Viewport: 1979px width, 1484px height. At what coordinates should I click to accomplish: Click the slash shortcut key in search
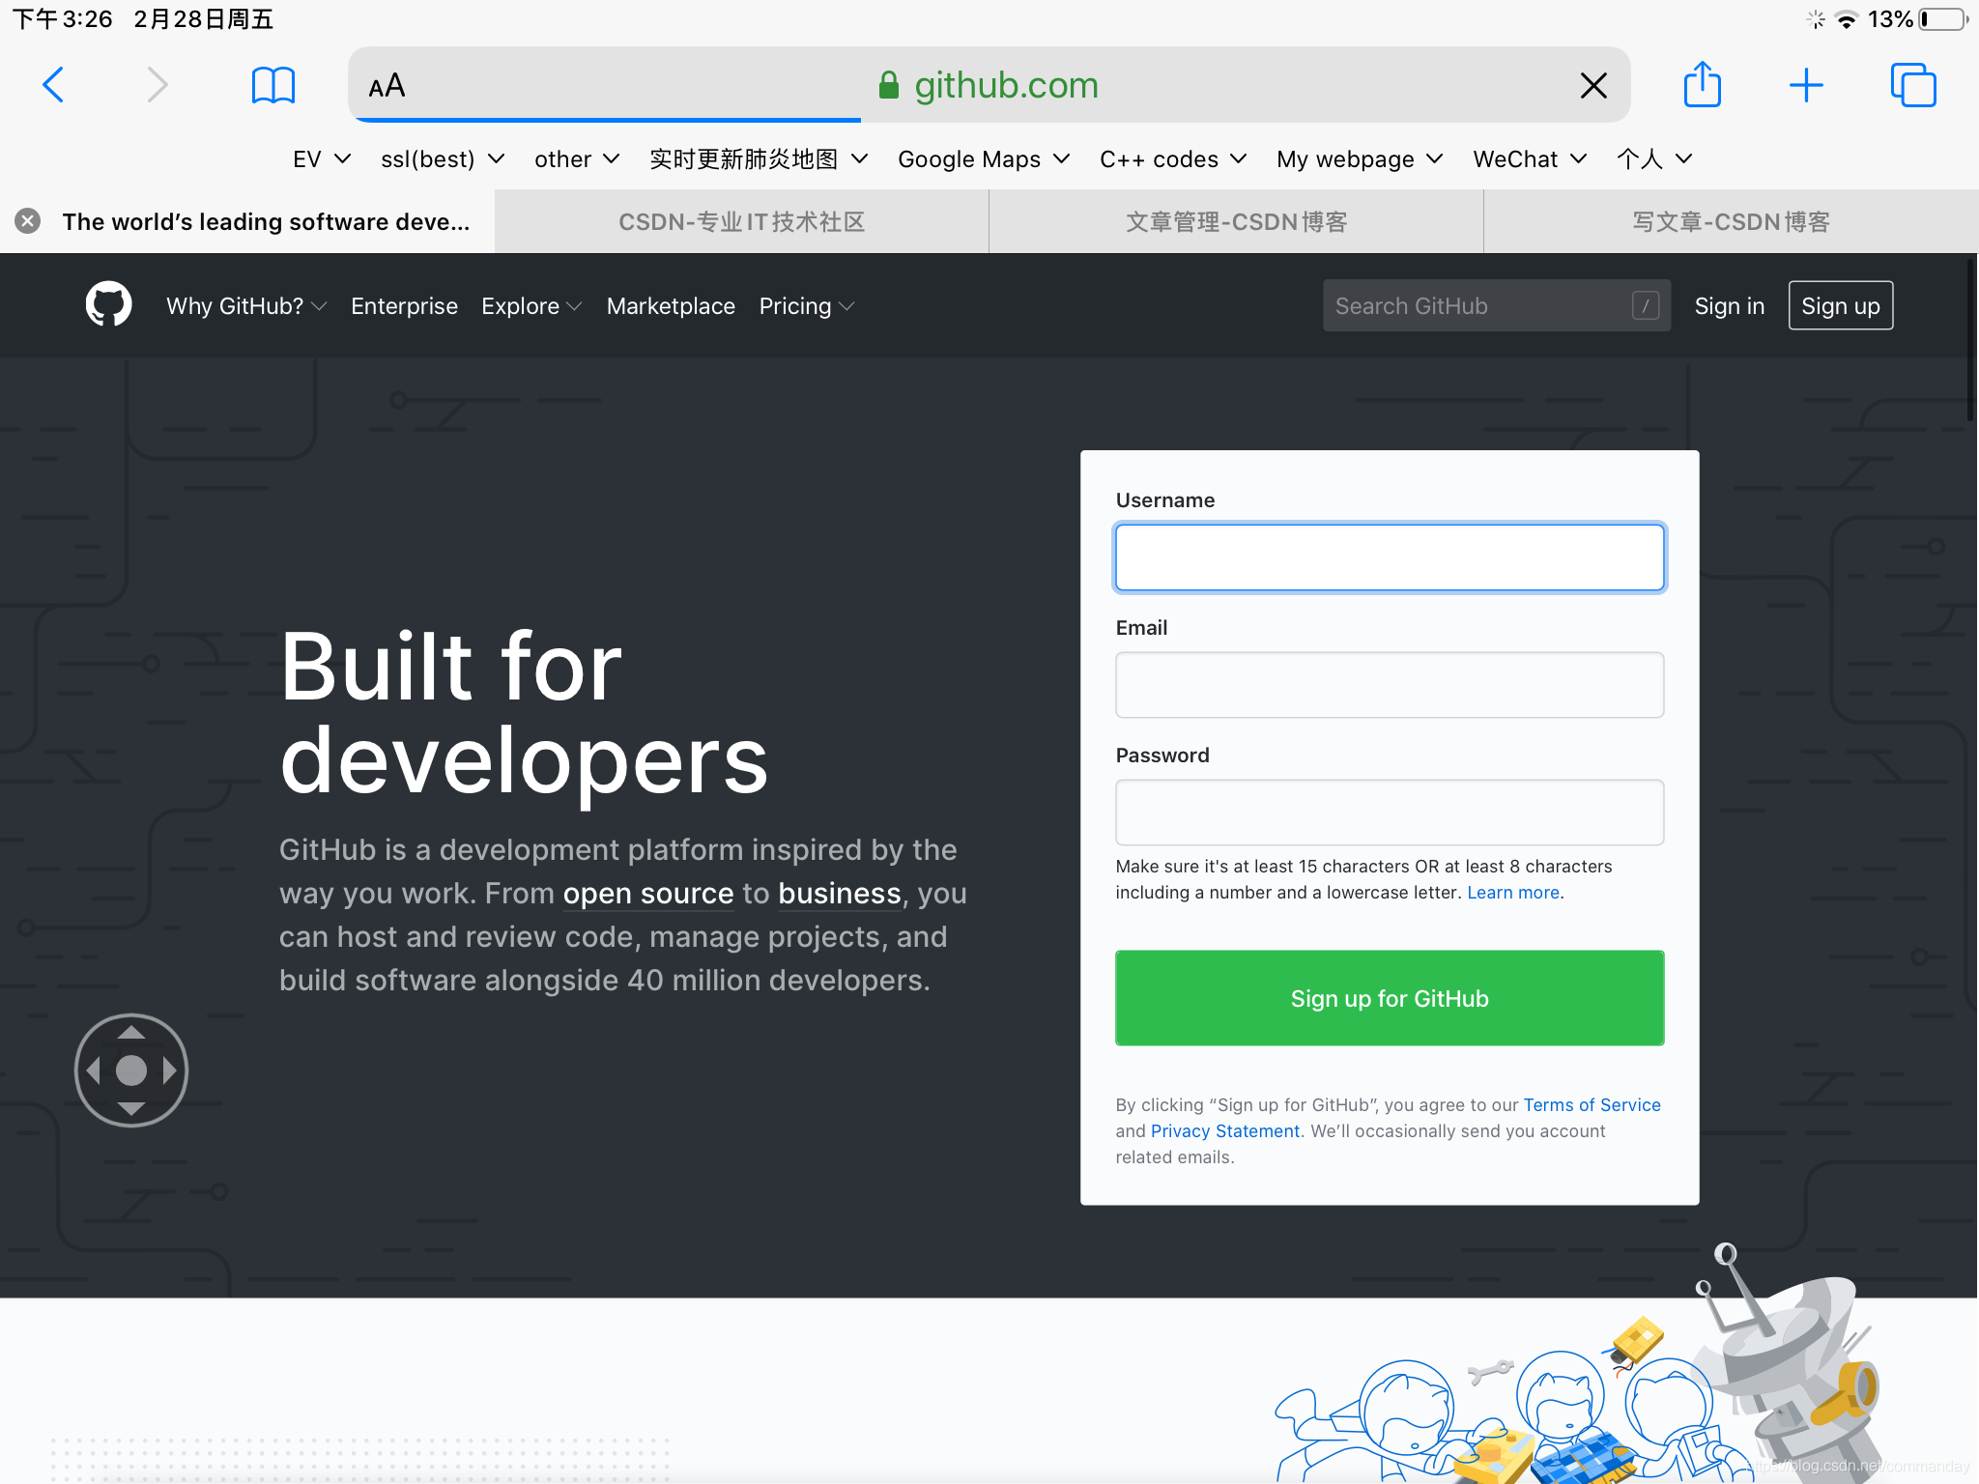click(x=1646, y=305)
